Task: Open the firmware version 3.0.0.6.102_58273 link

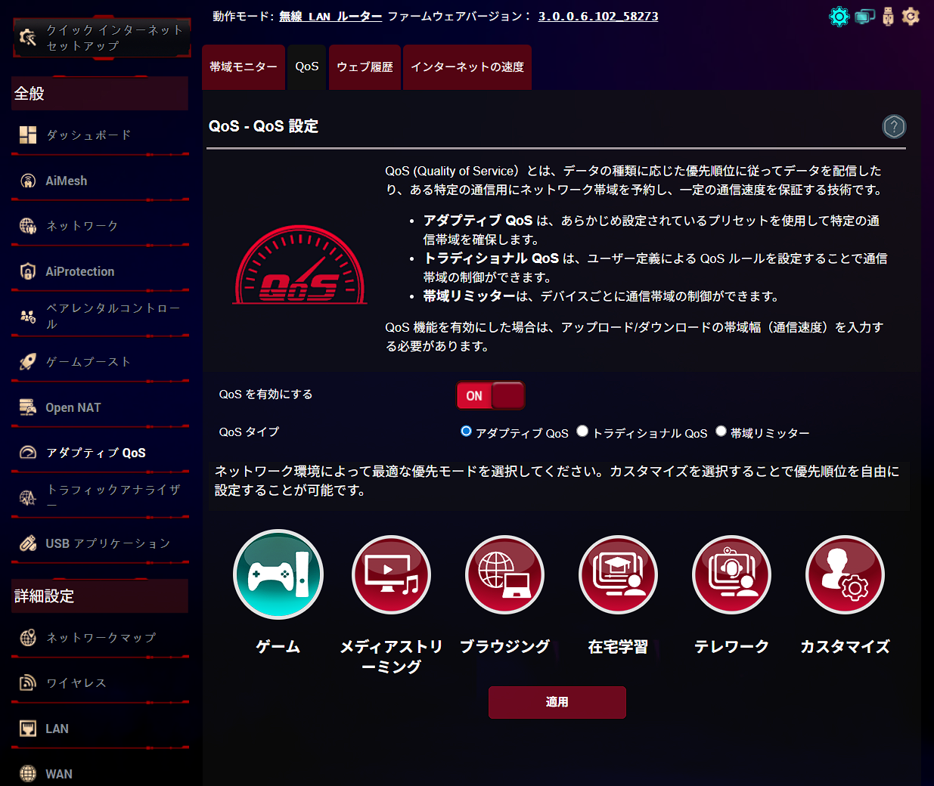Action: (x=597, y=16)
